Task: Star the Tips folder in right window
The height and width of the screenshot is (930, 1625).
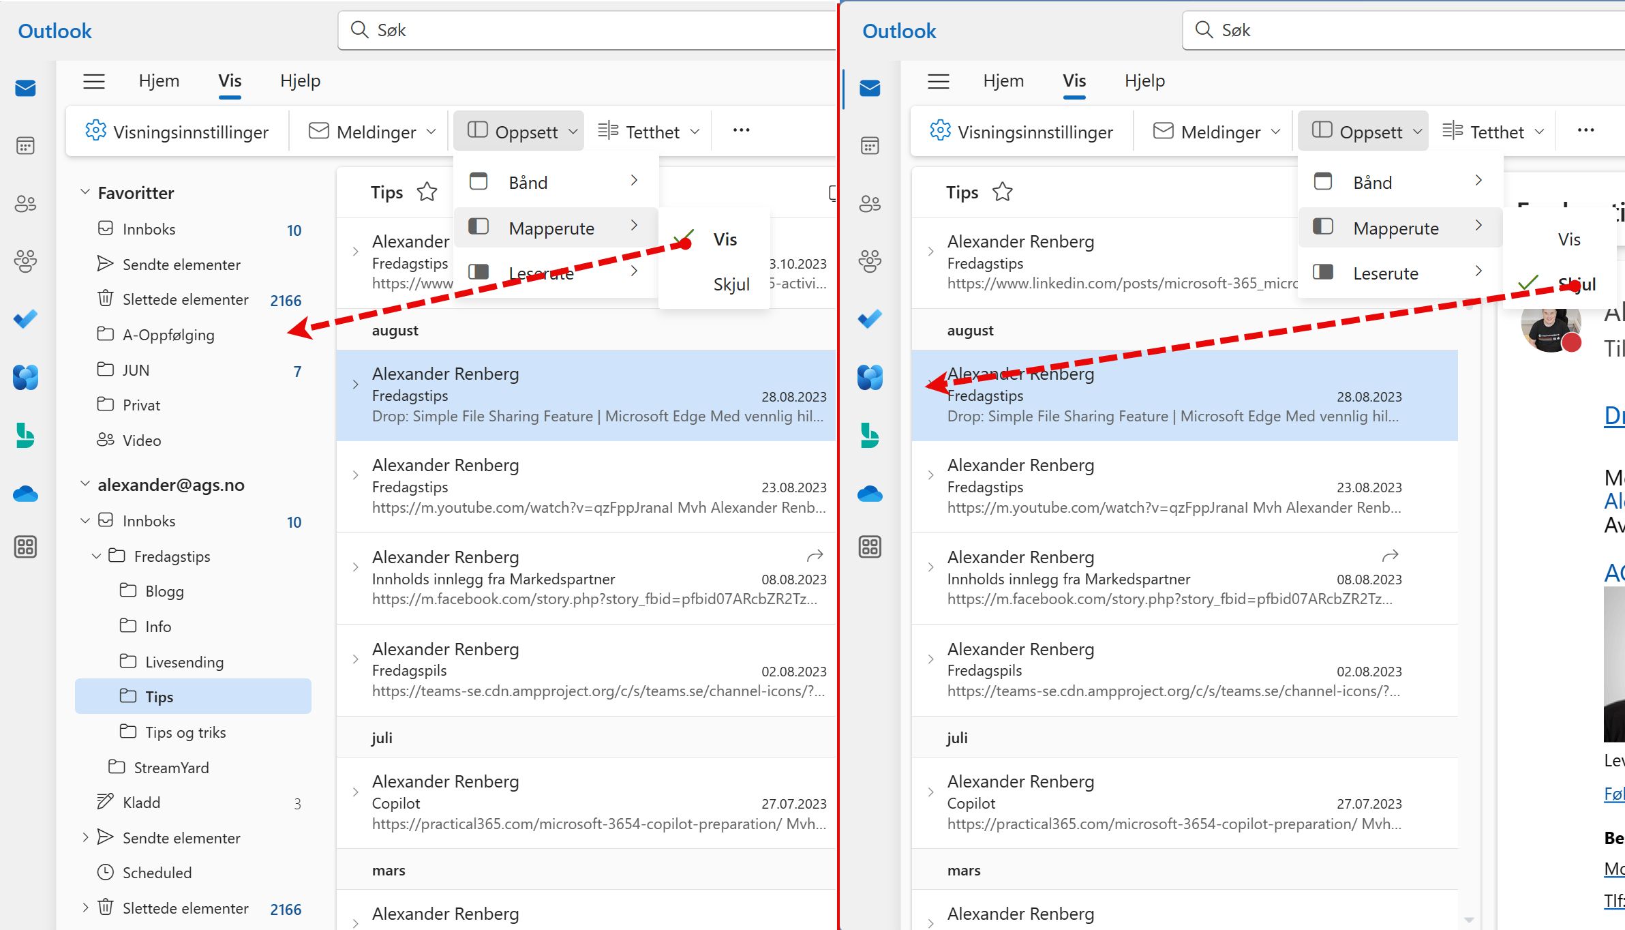Action: tap(1003, 192)
